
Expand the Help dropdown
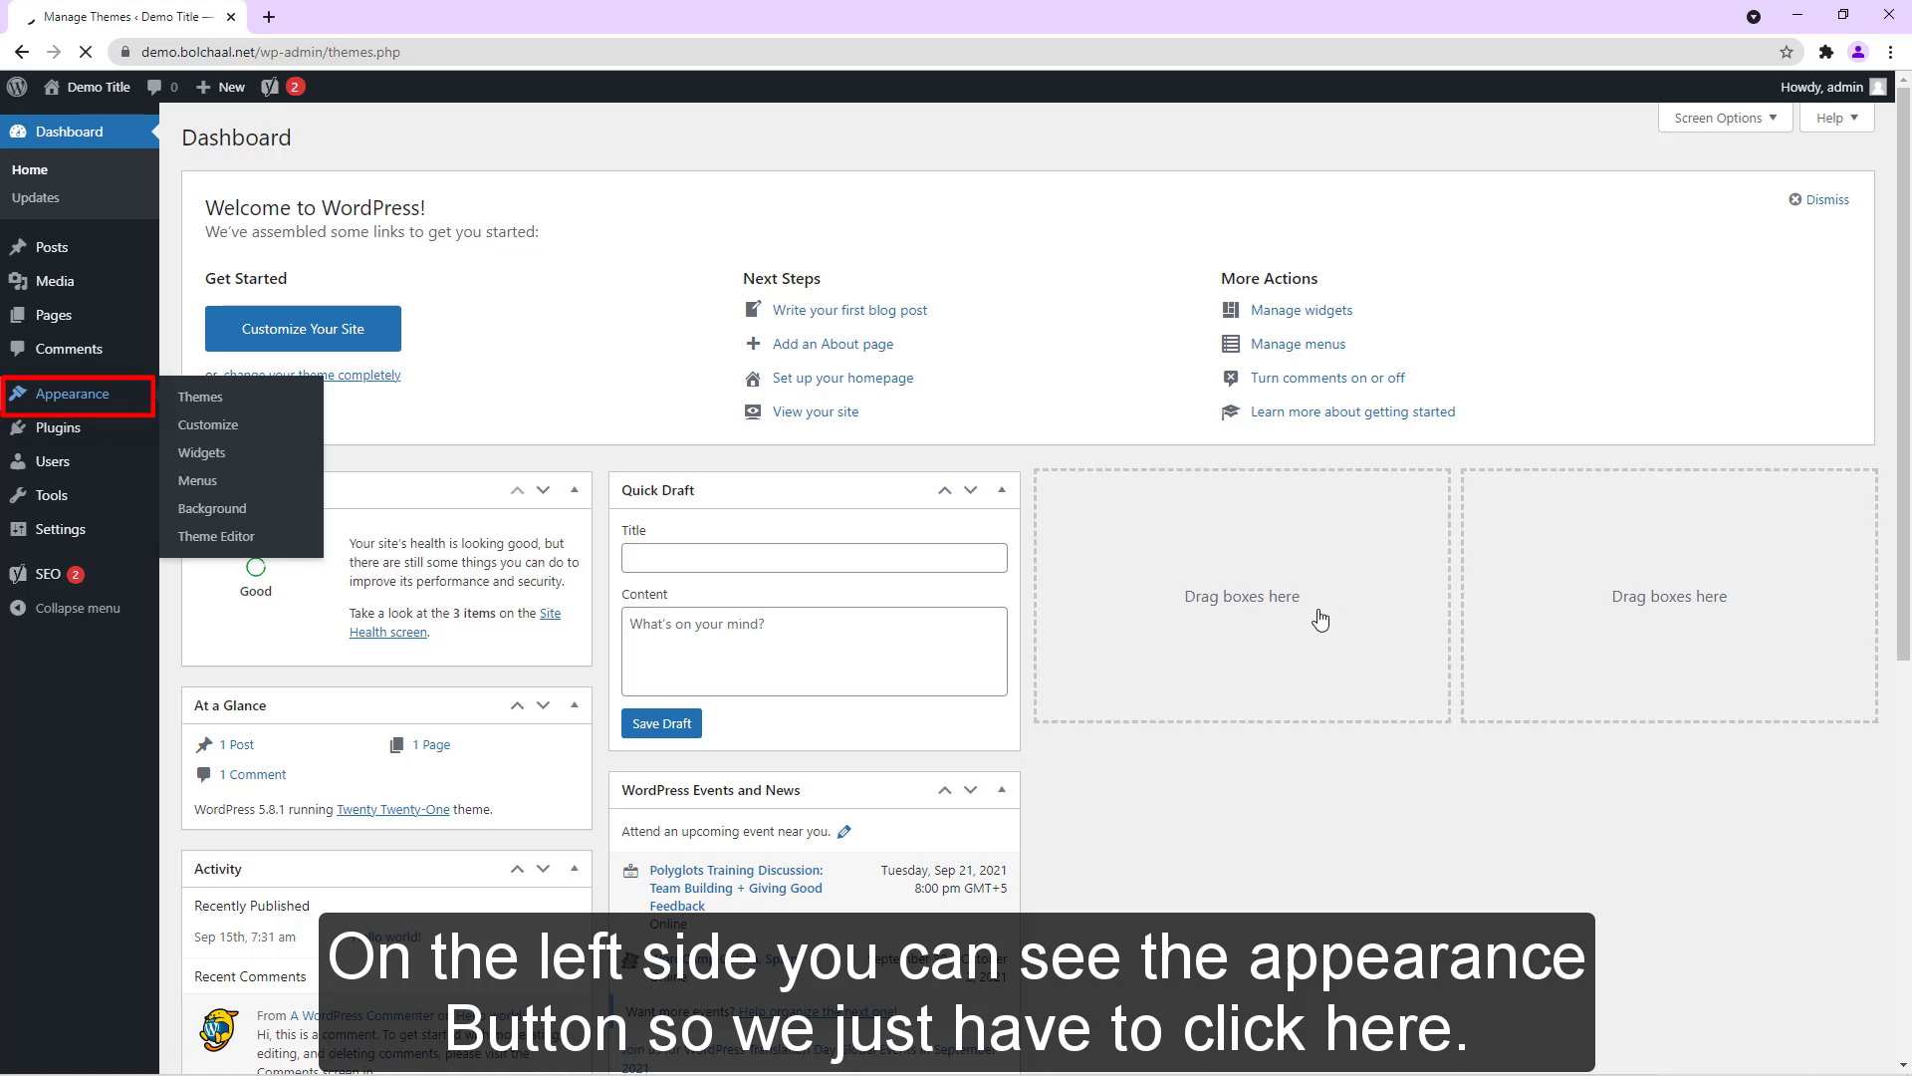pos(1837,118)
